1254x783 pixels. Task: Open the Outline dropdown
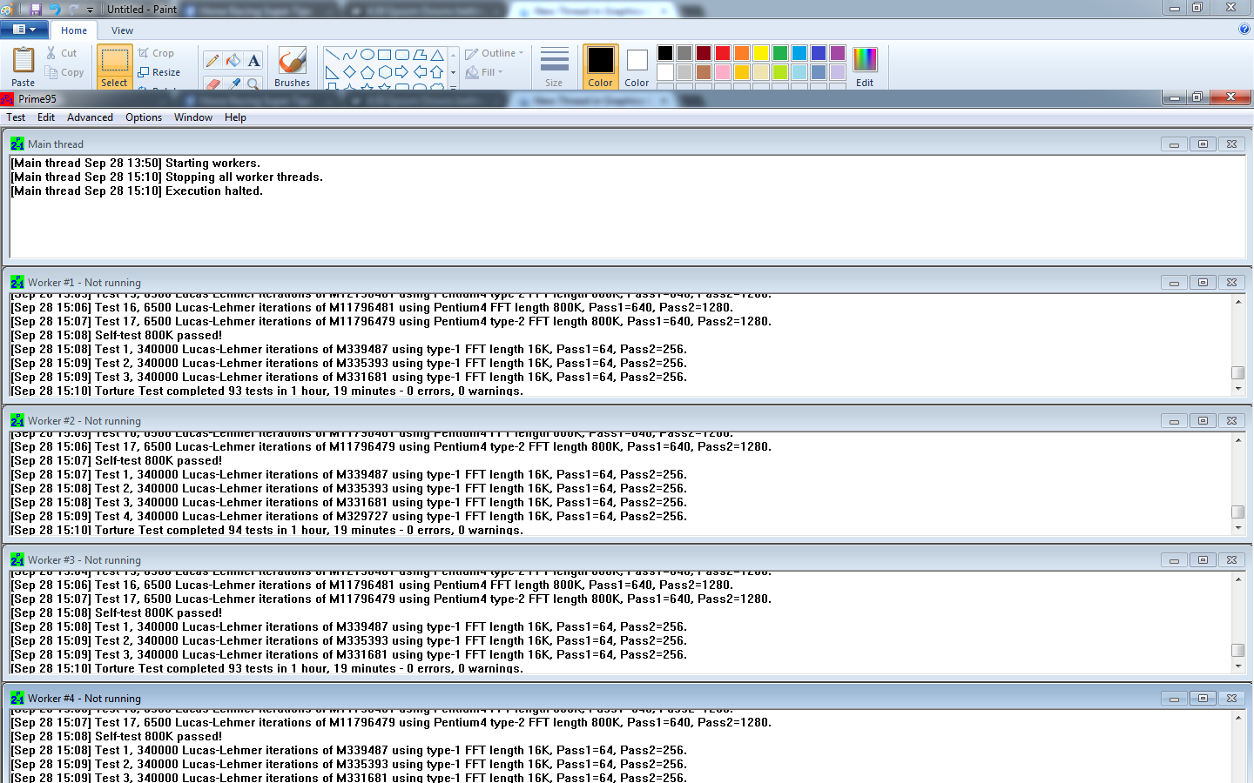click(495, 53)
